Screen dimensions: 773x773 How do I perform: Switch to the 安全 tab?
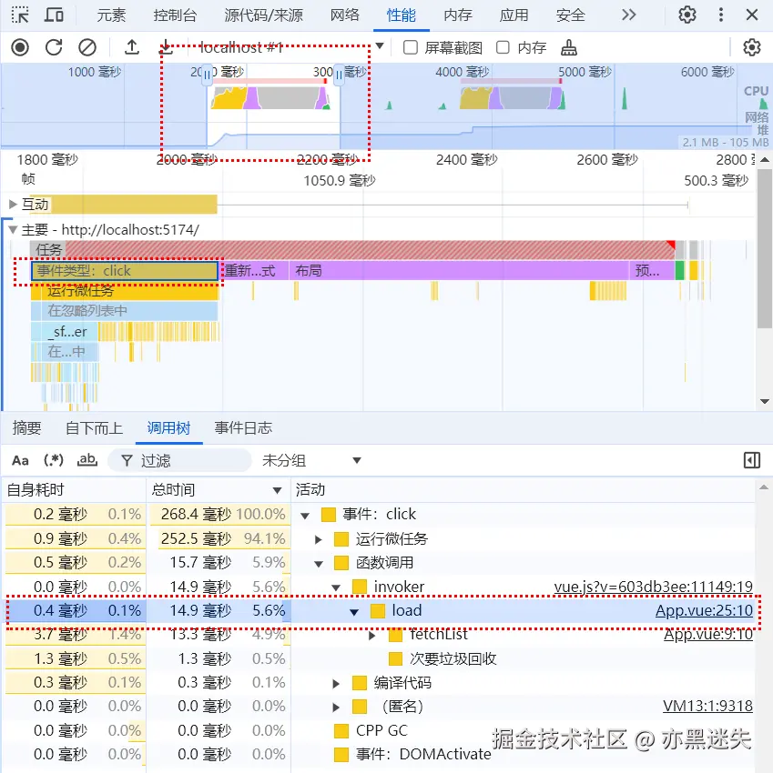pos(570,15)
